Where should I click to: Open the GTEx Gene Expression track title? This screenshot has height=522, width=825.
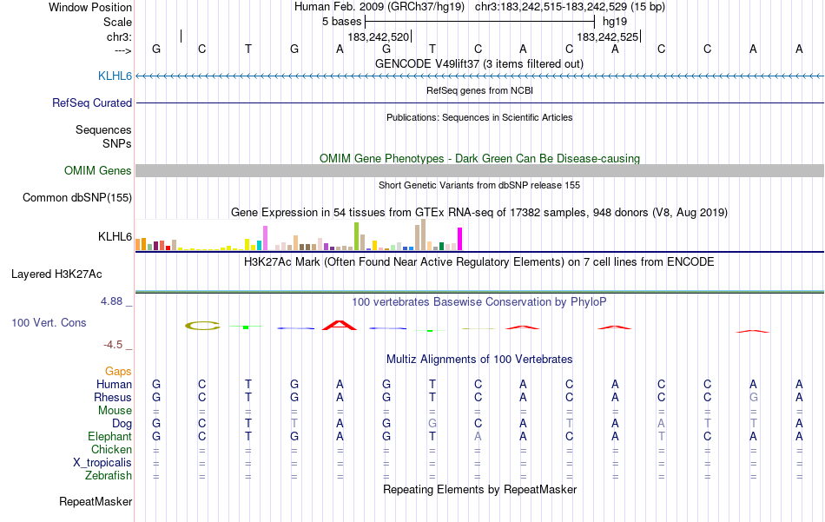pyautogui.click(x=479, y=213)
